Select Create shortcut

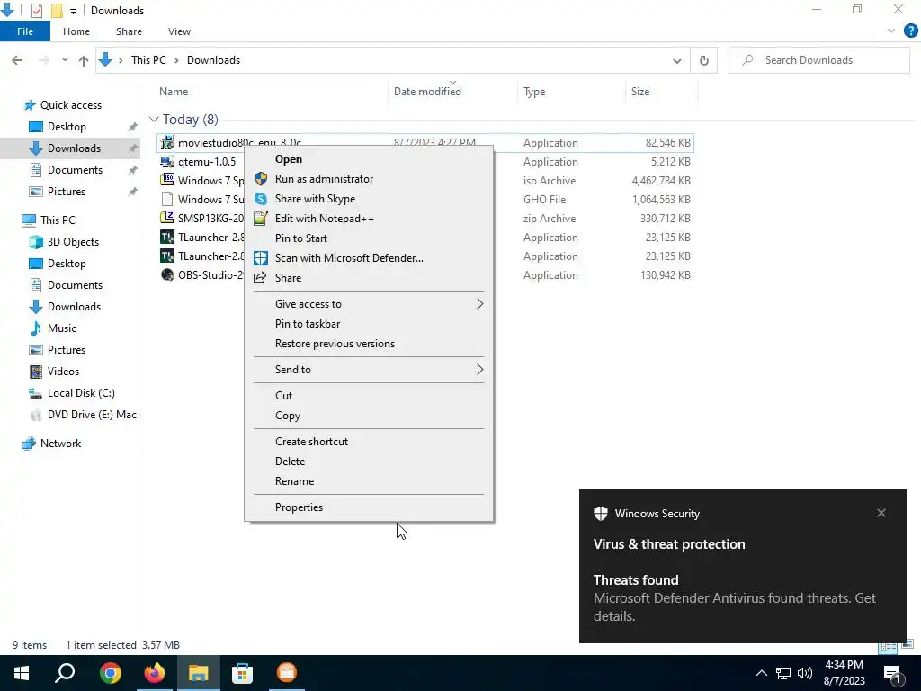(369, 441)
